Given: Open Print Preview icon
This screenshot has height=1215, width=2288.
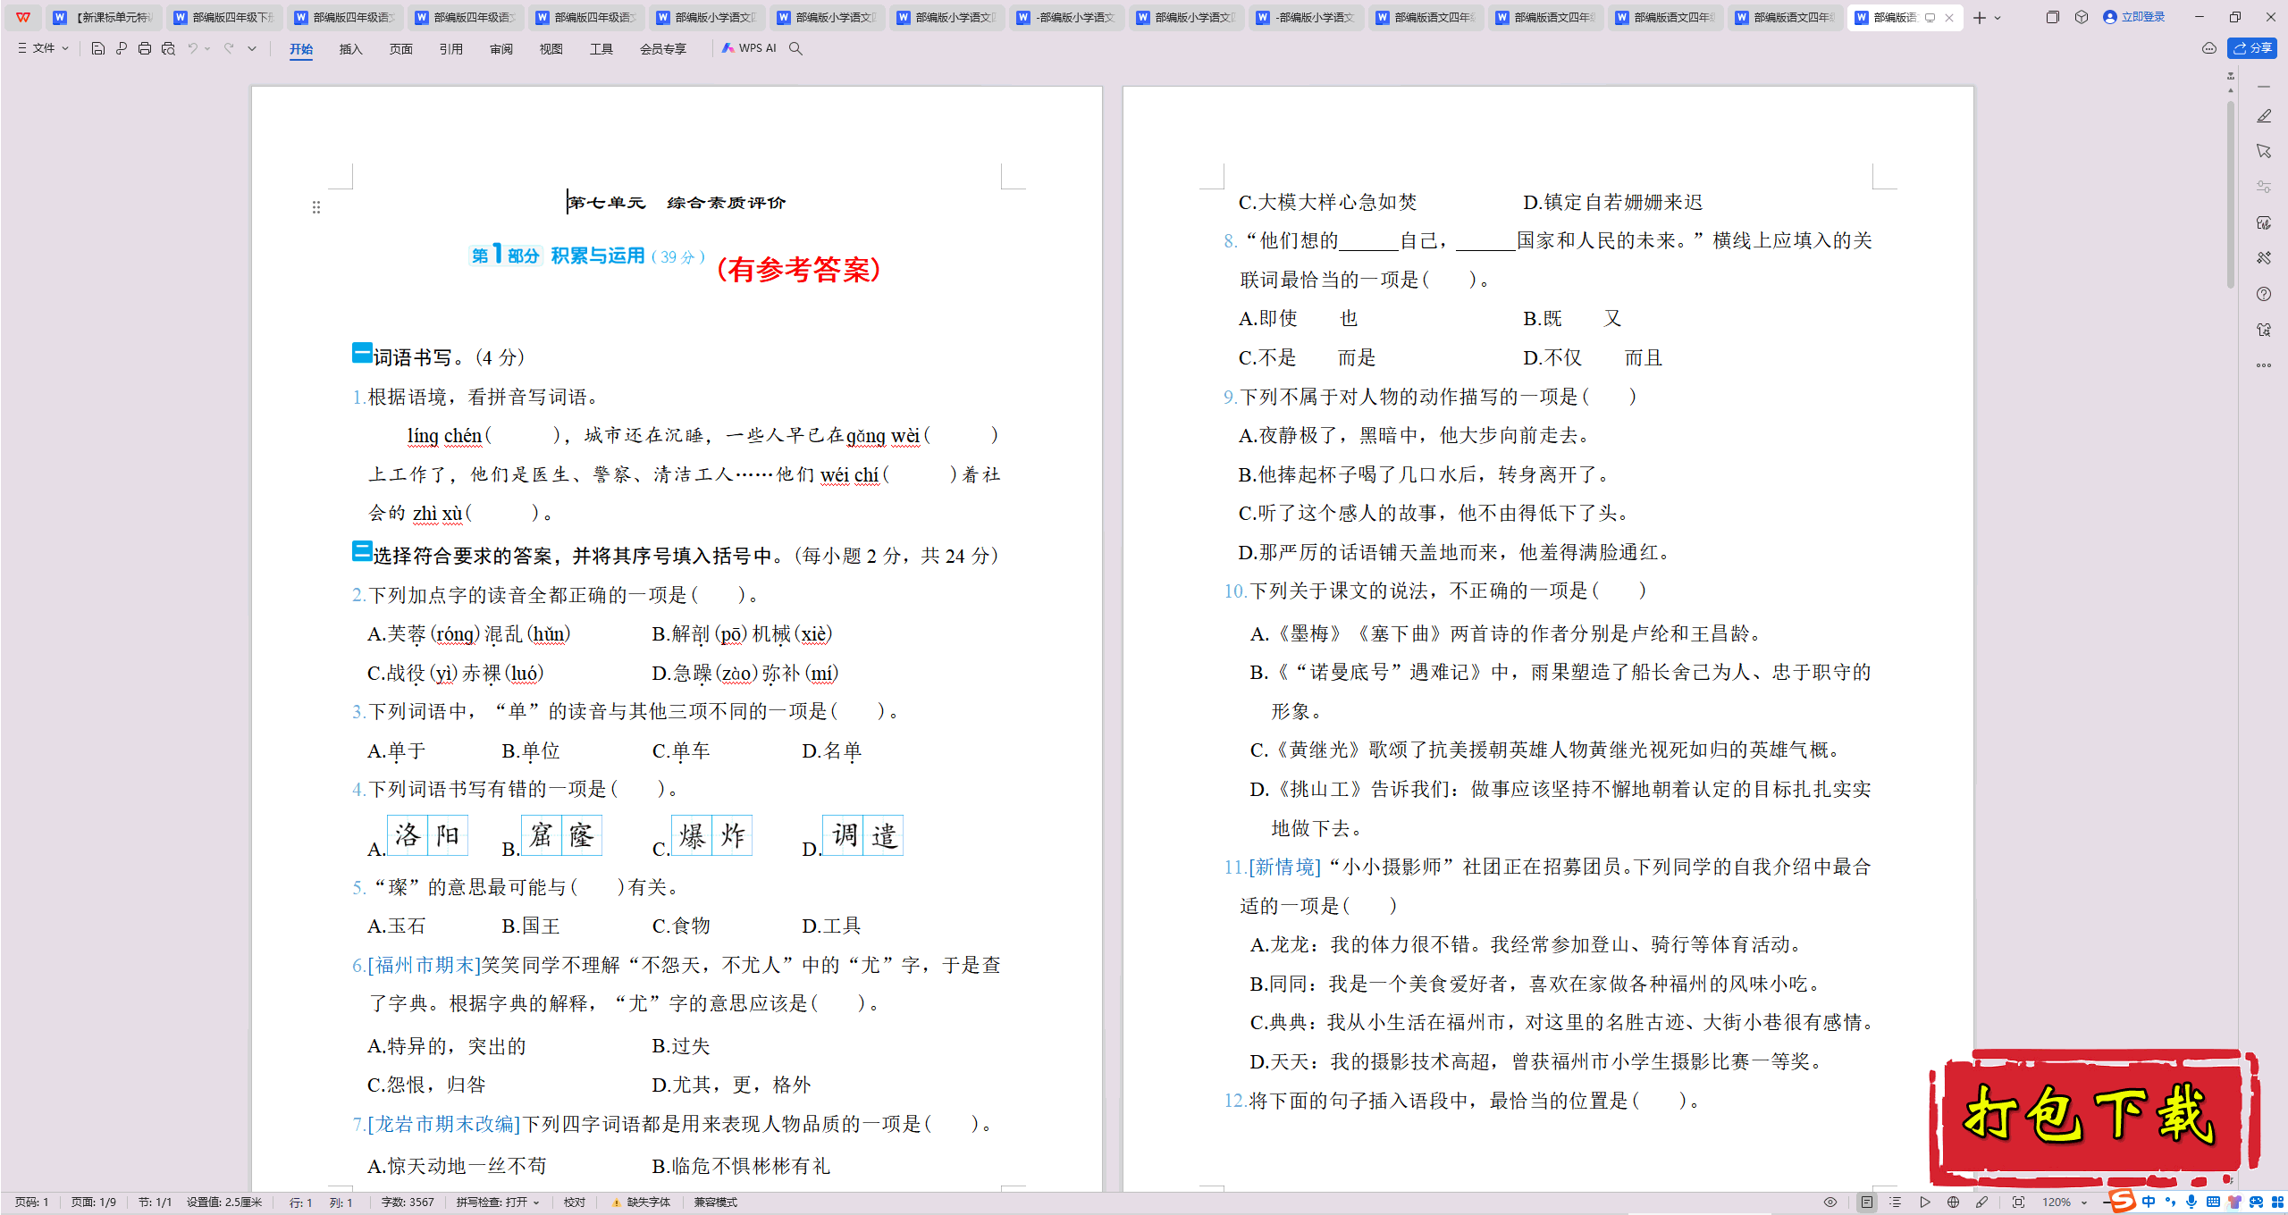Looking at the screenshot, I should point(168,48).
